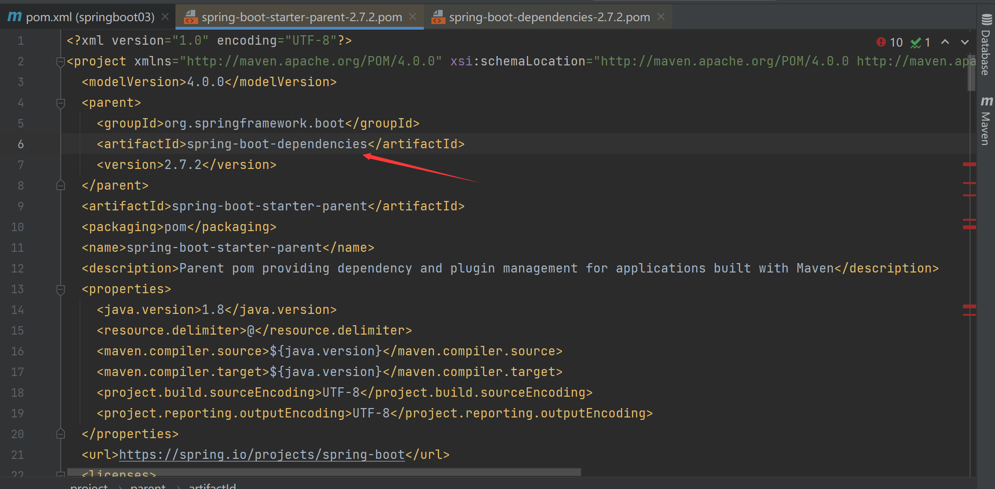Collapse the project element fold on line 2

[60, 62]
